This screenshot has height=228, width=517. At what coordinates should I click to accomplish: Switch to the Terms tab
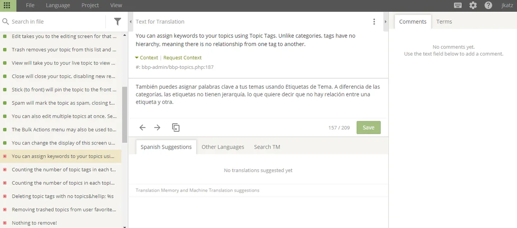(x=444, y=22)
